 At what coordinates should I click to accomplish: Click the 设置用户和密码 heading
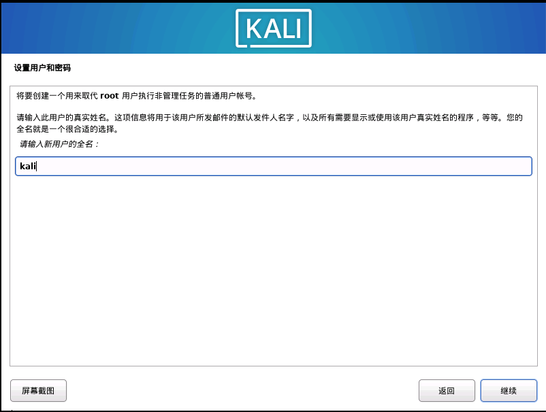[x=42, y=68]
